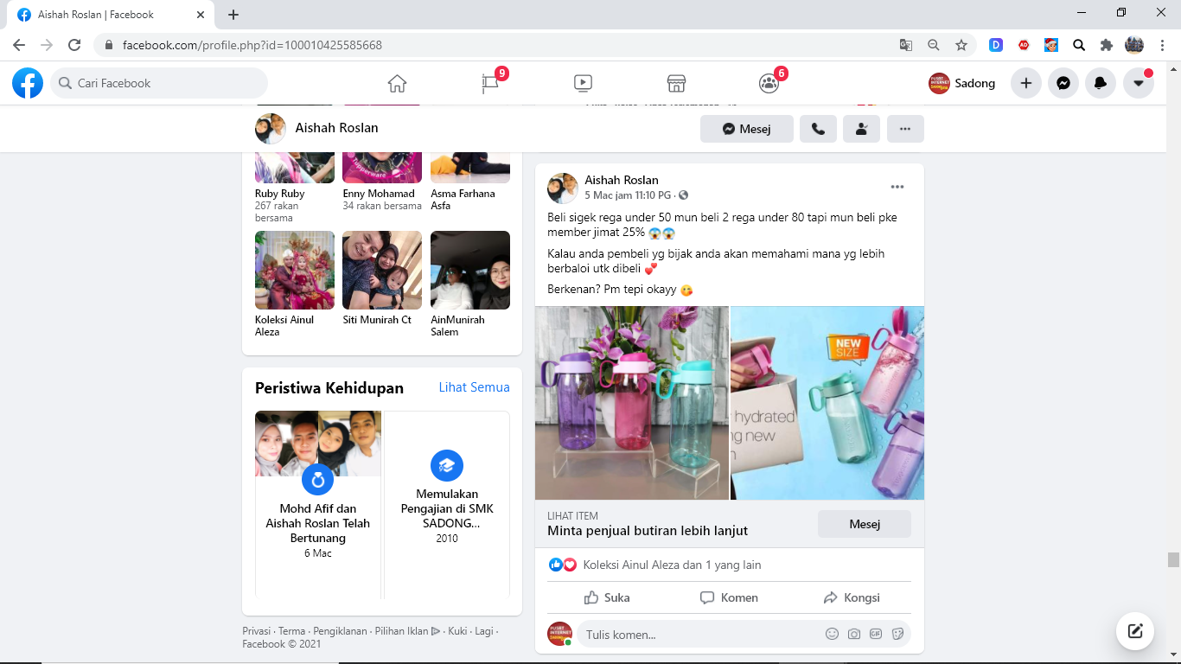Click the new message compose icon

1135,631
